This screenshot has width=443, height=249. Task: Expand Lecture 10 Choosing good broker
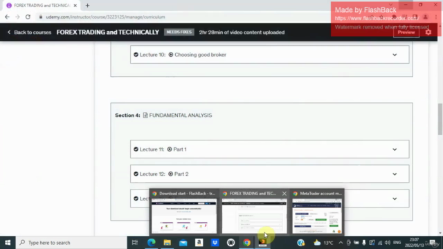coord(395,55)
